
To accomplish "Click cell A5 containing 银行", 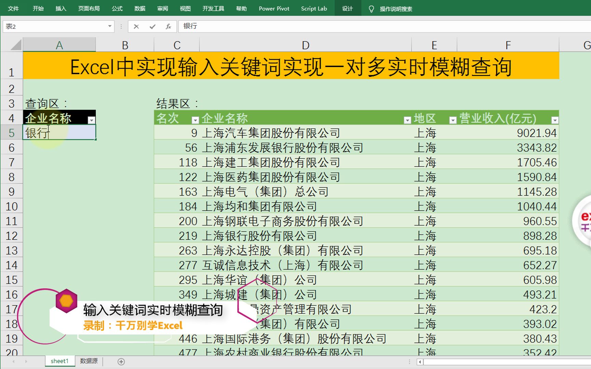I will coord(59,133).
